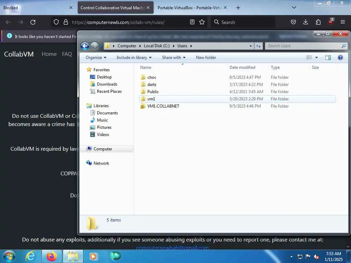Click the Firefox Search box
This screenshot has height=263, width=351.
click(x=243, y=22)
